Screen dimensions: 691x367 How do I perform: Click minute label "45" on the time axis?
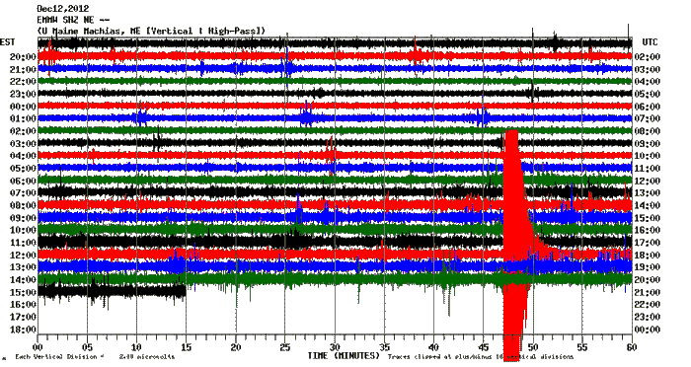coord(484,347)
